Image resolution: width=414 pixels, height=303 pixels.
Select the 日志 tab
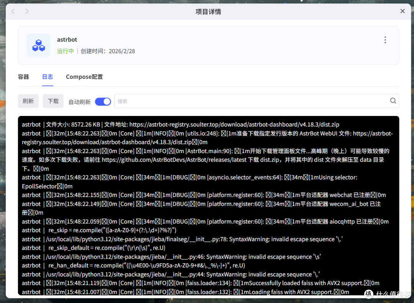(48, 77)
